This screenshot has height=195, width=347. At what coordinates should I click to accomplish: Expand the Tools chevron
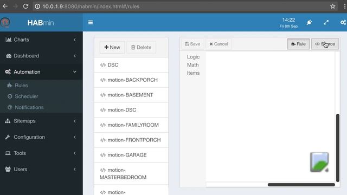[x=75, y=153]
